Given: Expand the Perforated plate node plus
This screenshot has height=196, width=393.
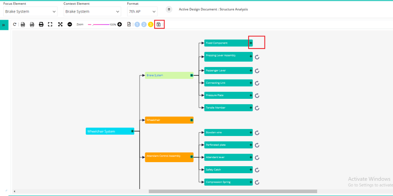Looking at the screenshot, I should click(x=251, y=145).
